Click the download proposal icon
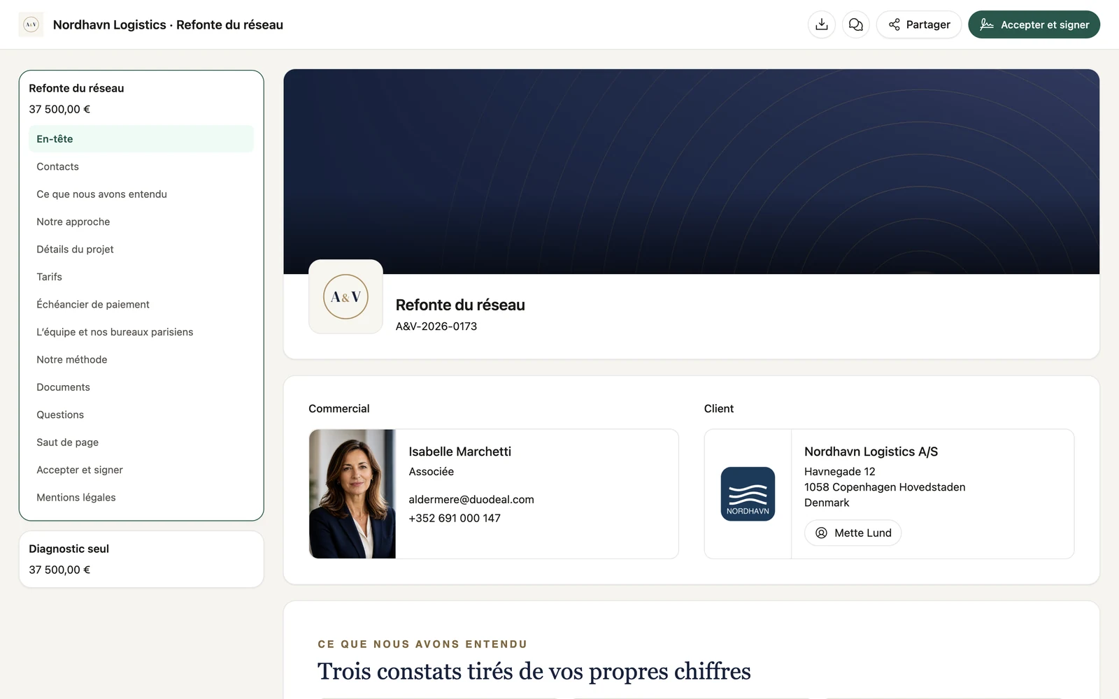The image size is (1119, 699). (x=822, y=24)
